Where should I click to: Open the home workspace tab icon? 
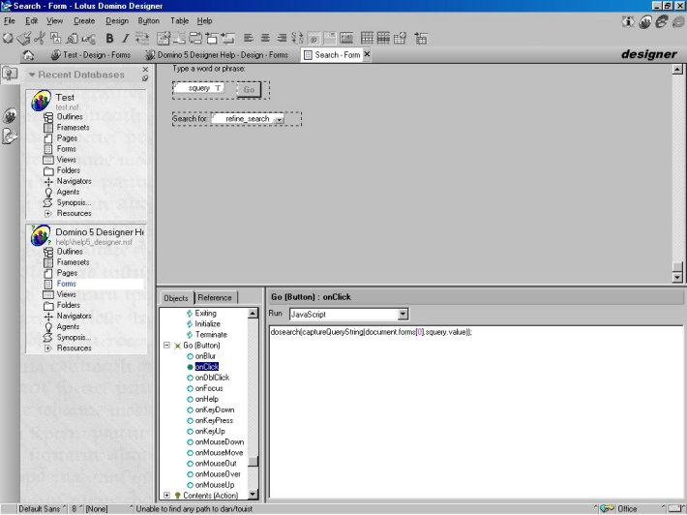point(28,55)
